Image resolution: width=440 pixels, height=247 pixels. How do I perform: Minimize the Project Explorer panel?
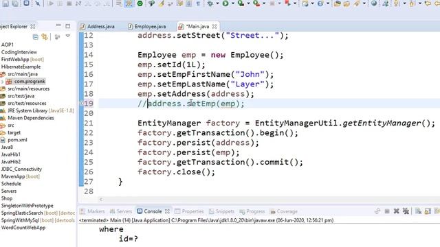pos(58,25)
